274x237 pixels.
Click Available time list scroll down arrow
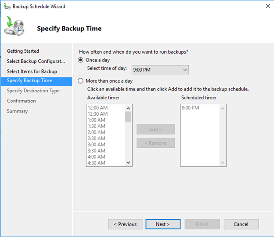(x=128, y=162)
